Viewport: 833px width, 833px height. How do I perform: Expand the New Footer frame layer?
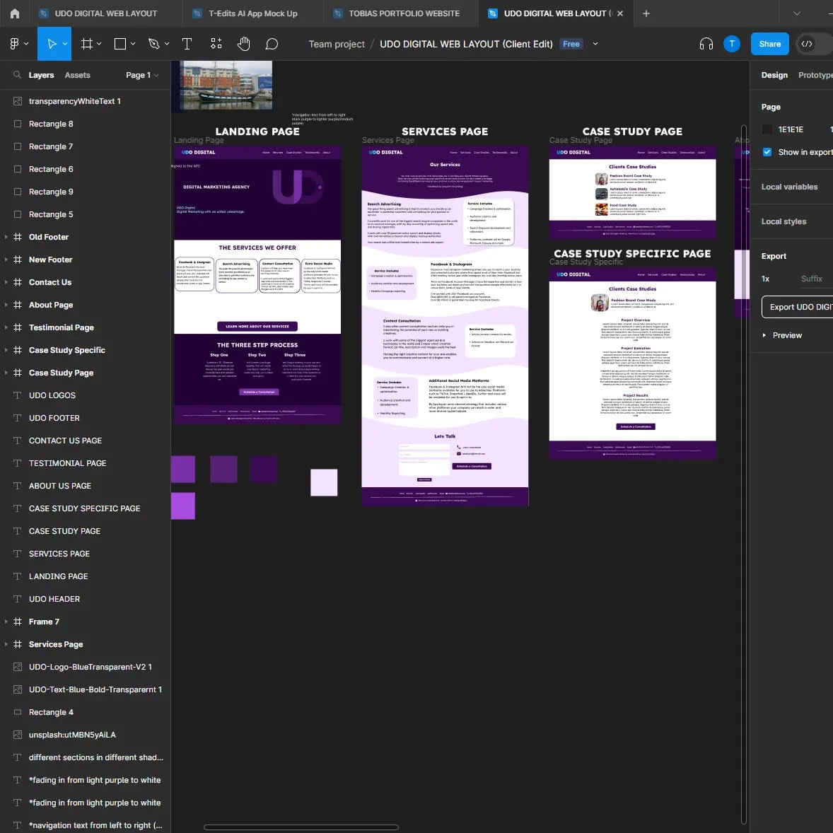(6, 260)
